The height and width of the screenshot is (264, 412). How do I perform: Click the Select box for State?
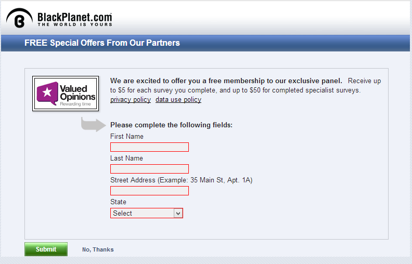click(x=147, y=213)
